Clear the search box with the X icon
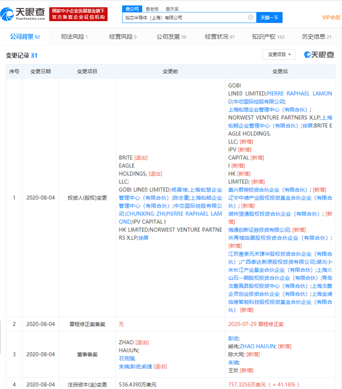This screenshot has width=342, height=389. (x=250, y=17)
